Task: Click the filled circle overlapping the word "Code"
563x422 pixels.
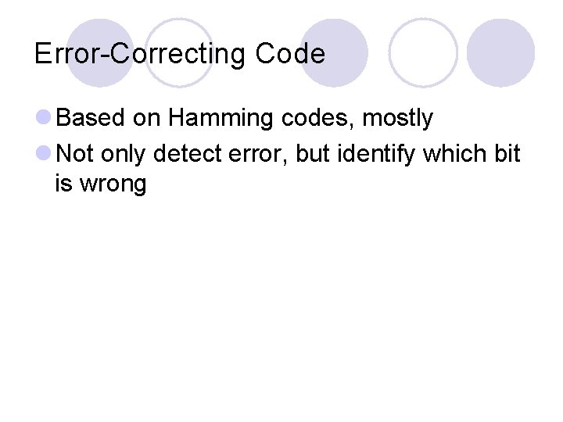Action: pos(335,53)
